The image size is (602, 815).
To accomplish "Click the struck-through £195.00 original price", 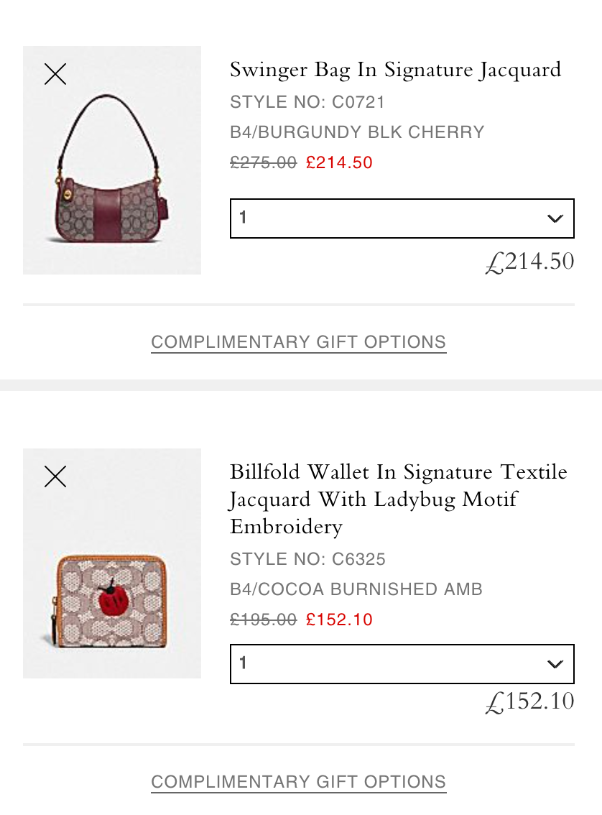I will tap(264, 620).
